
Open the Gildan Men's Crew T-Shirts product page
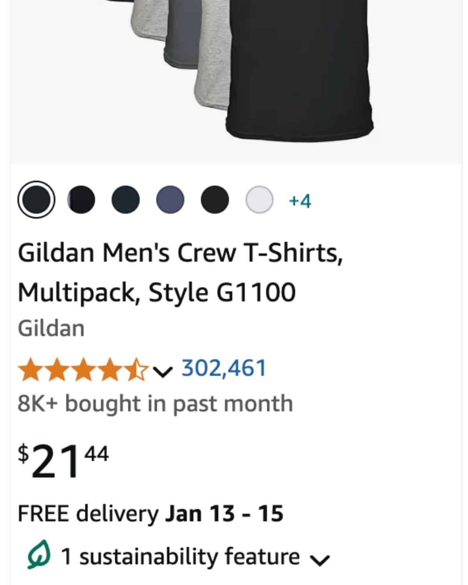click(181, 273)
